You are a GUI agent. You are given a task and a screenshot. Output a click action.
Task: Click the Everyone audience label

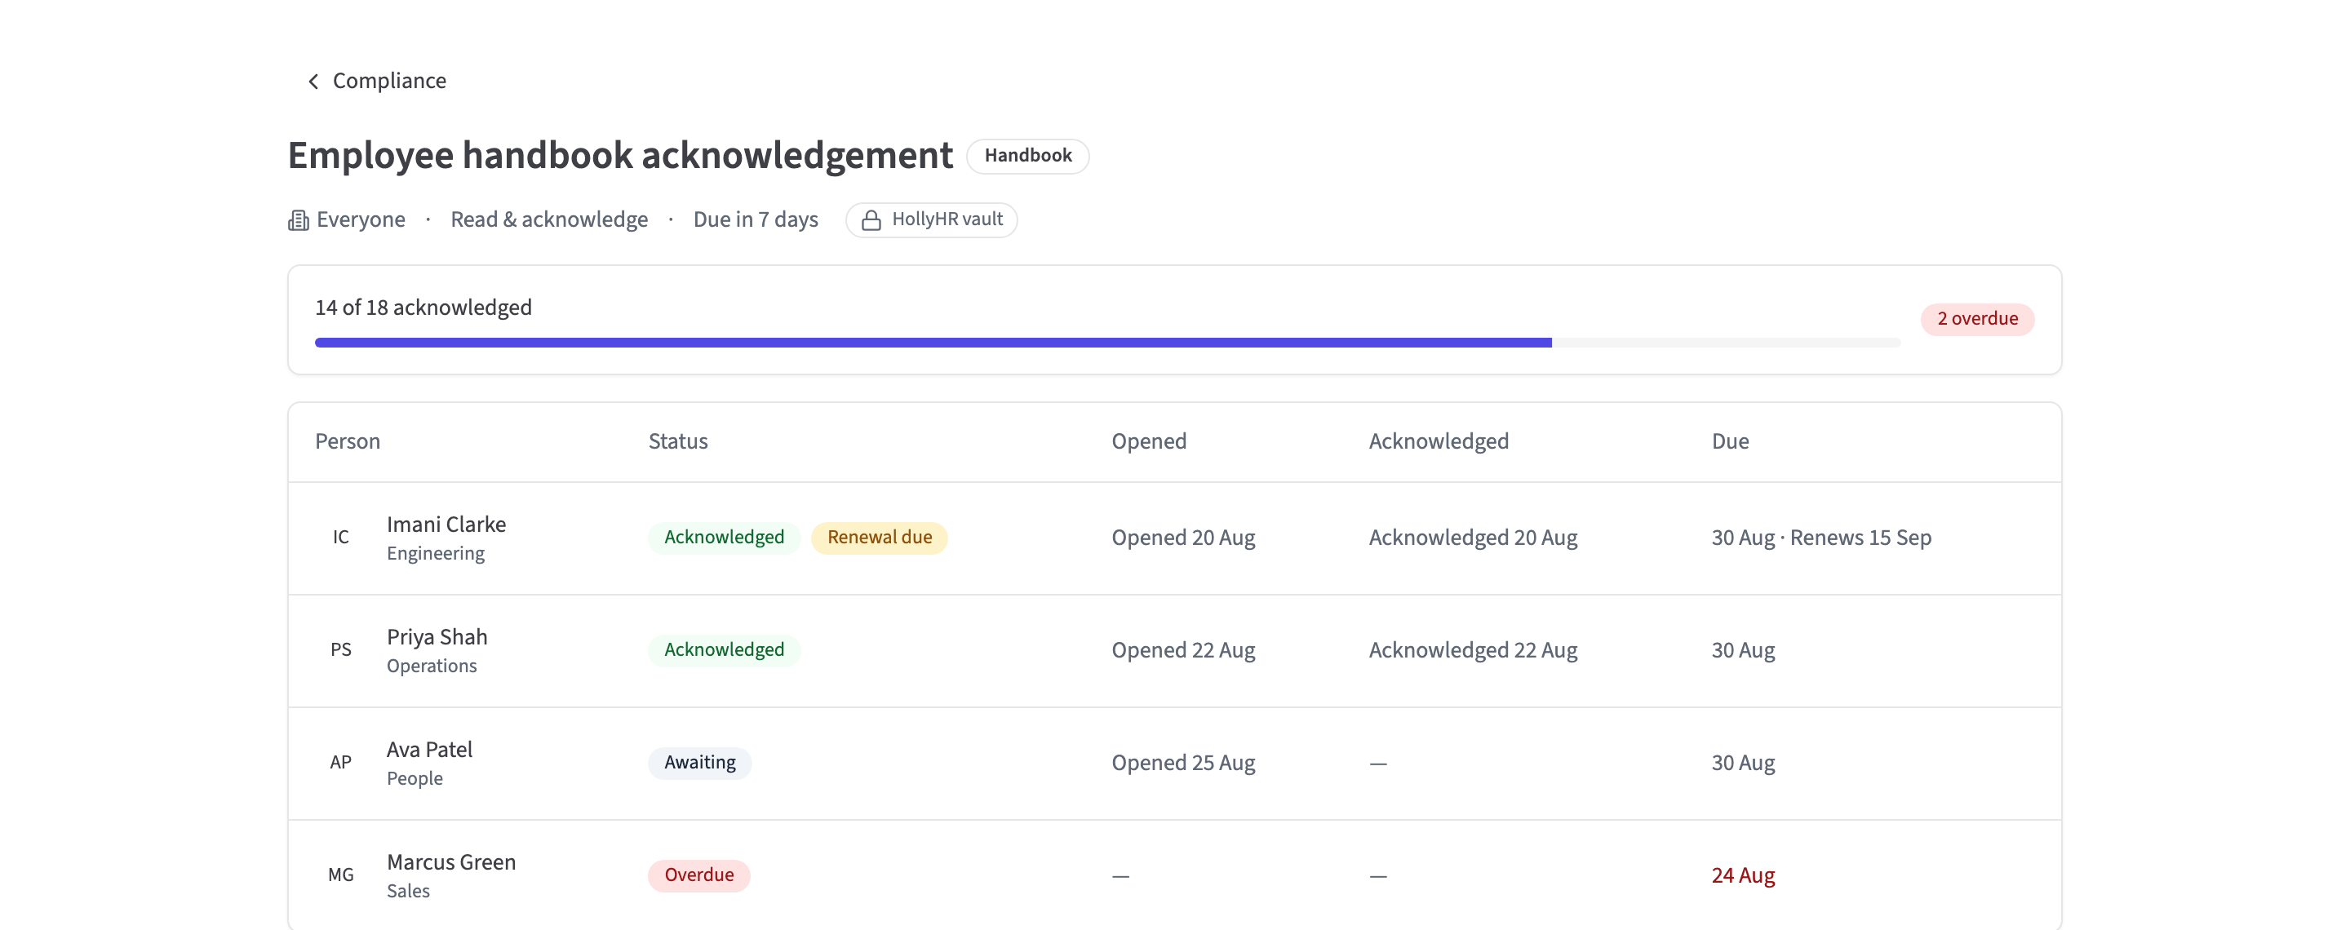(361, 219)
